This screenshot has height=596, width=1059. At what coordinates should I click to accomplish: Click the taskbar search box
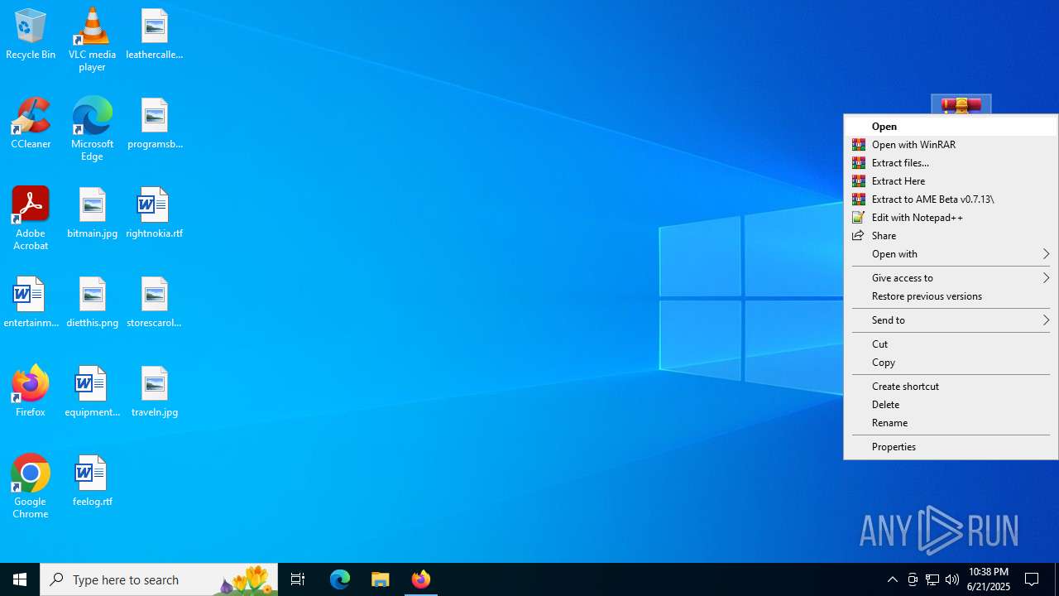159,579
